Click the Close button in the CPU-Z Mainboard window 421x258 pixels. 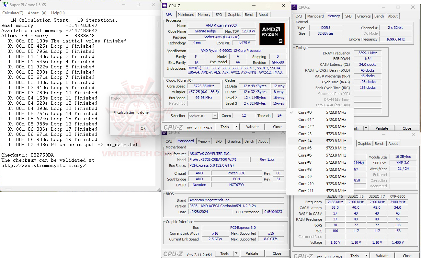(277, 254)
